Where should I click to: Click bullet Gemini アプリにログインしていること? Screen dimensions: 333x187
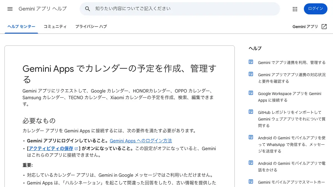pyautogui.click(x=68, y=141)
